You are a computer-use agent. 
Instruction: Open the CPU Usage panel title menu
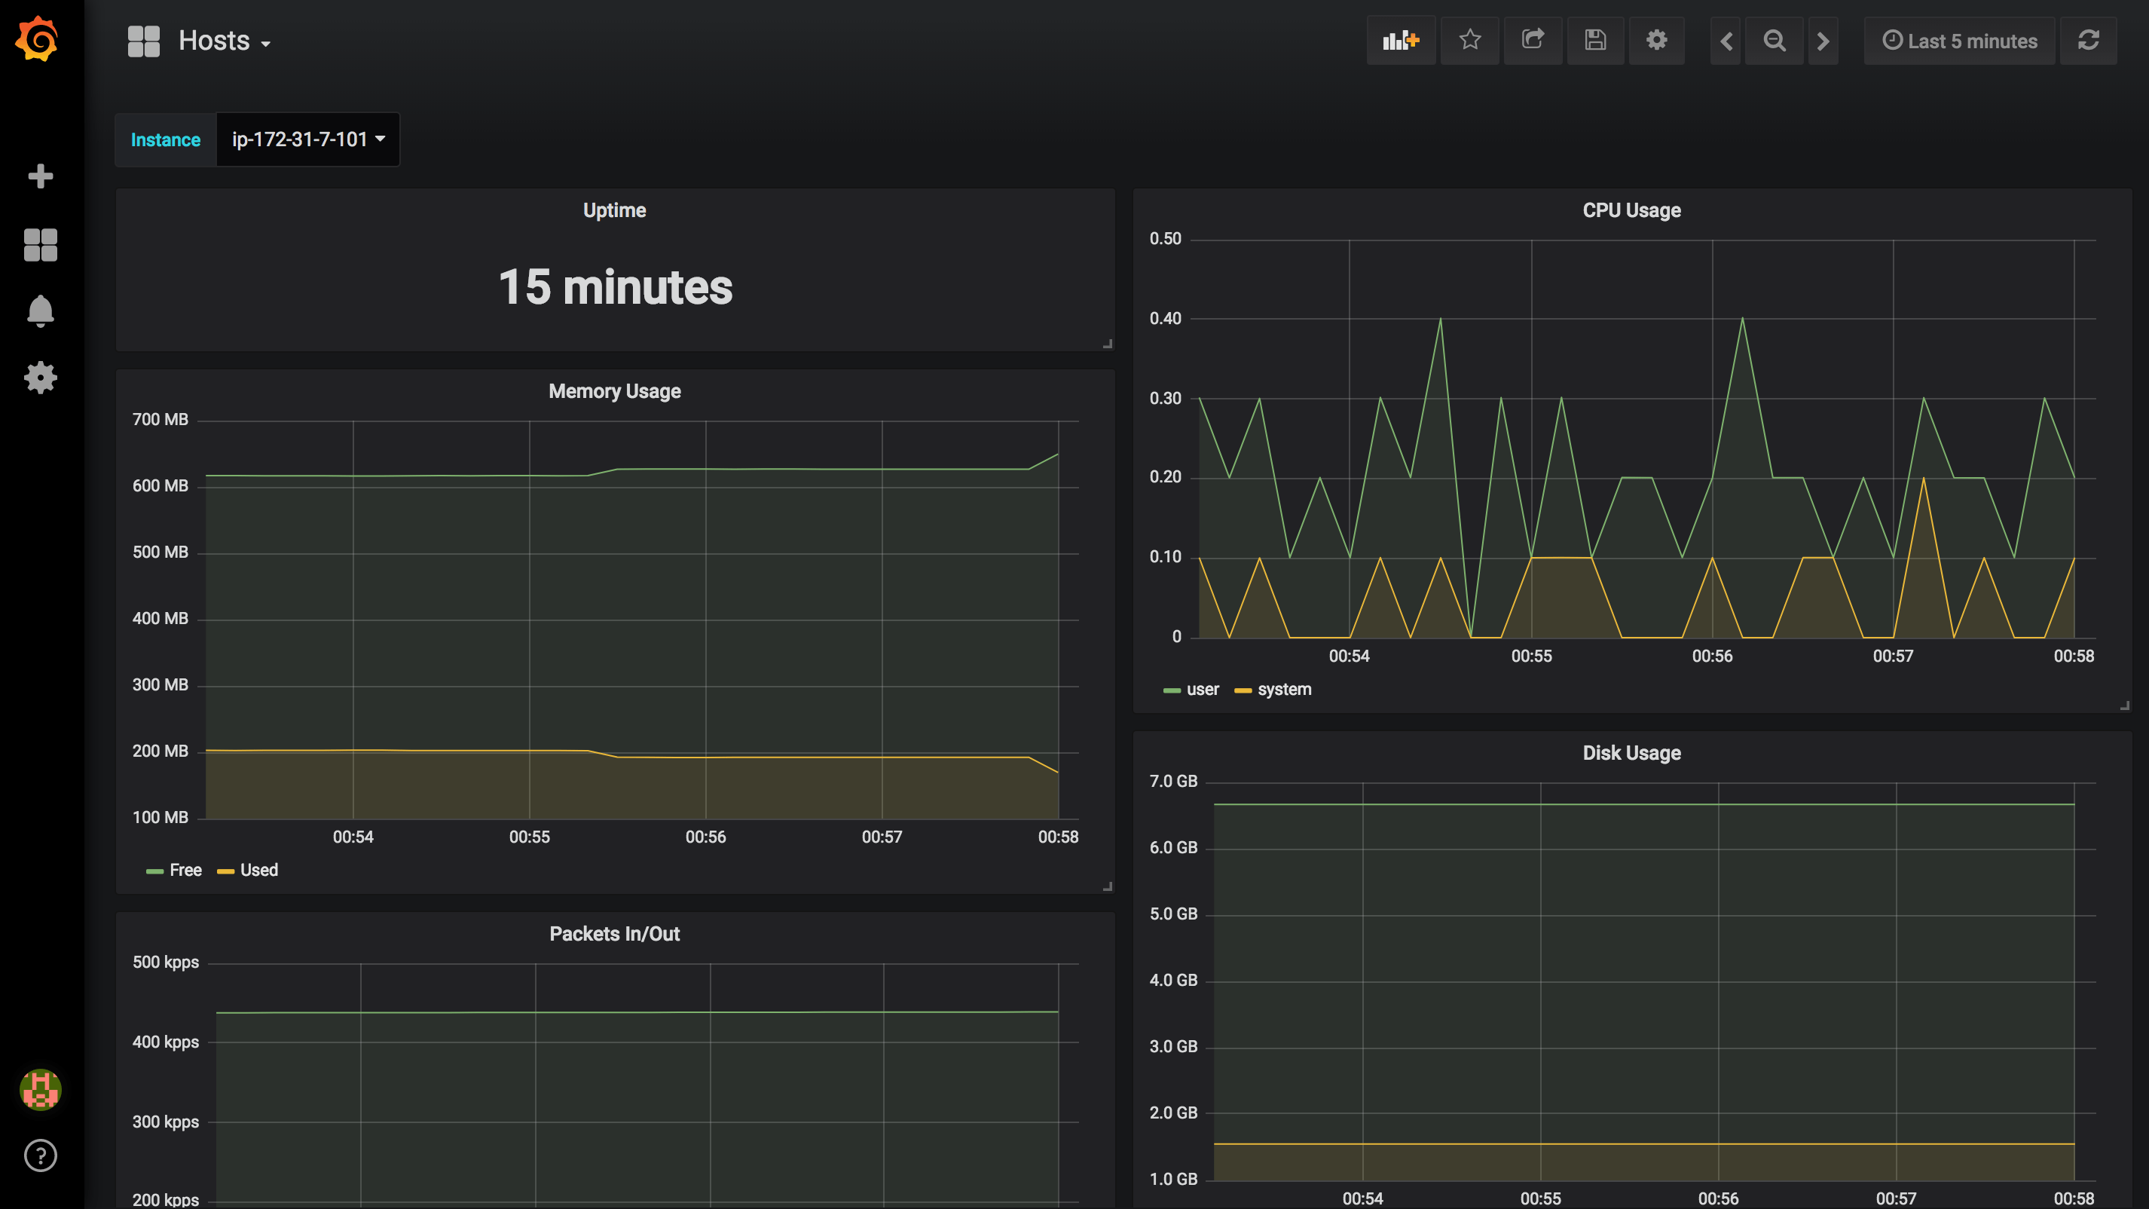pos(1631,210)
